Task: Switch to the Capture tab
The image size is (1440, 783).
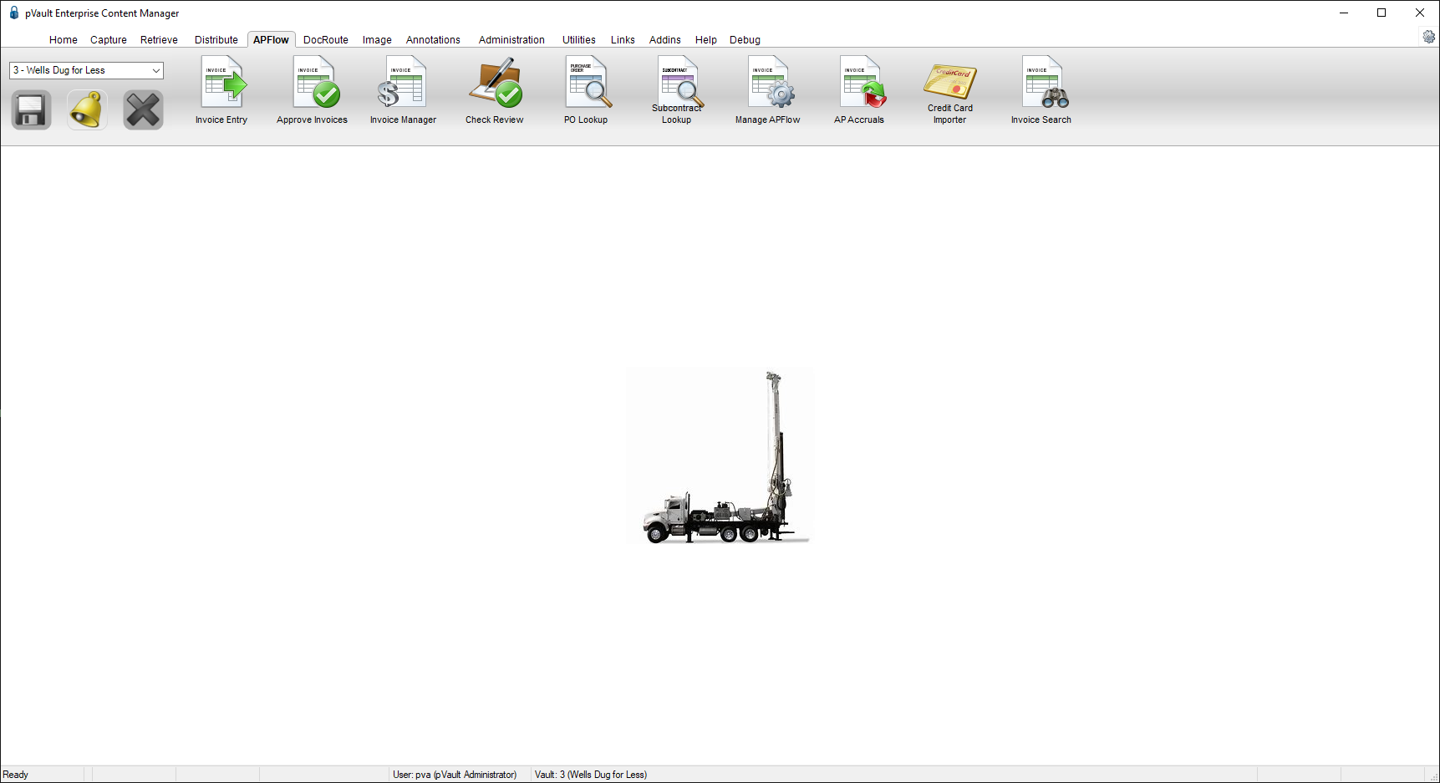Action: tap(109, 39)
